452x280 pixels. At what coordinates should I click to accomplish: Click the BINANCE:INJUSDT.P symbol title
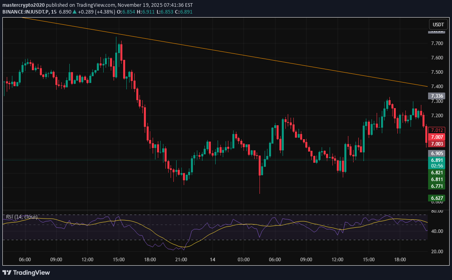click(x=25, y=12)
